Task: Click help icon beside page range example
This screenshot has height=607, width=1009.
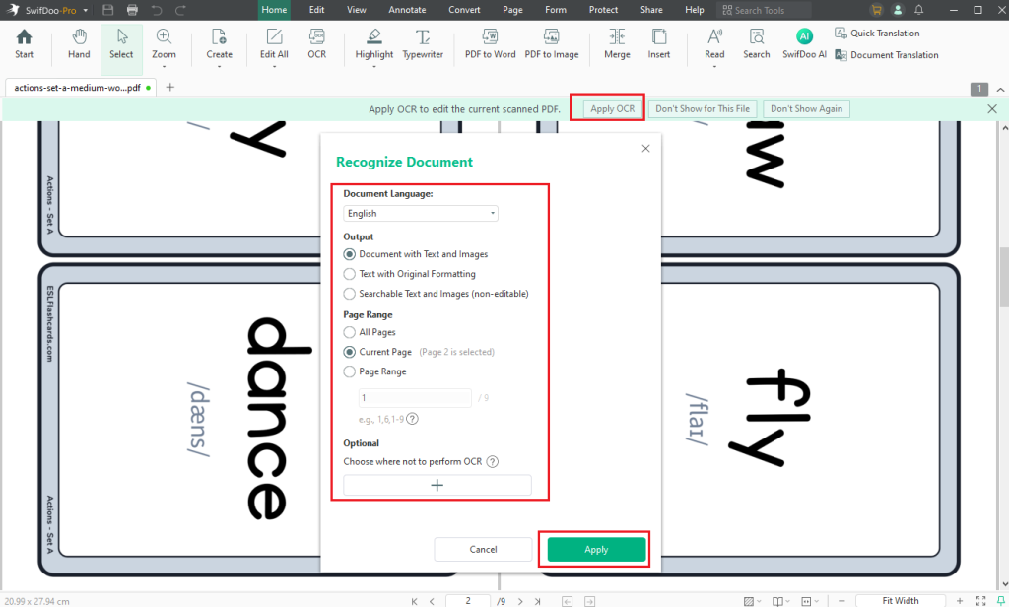Action: [413, 419]
